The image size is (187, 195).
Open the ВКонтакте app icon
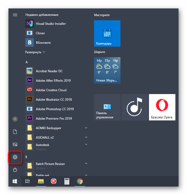[30, 42]
